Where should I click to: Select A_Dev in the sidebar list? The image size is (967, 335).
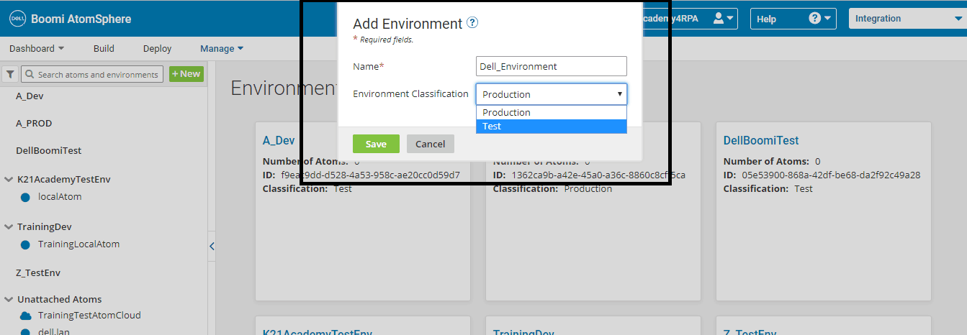pos(30,96)
